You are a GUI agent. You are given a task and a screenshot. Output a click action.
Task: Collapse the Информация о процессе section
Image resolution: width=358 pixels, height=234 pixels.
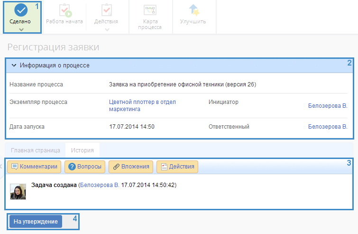[x=14, y=66]
